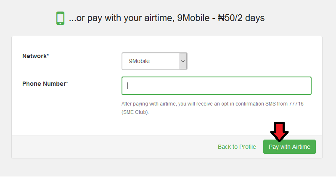Image resolution: width=336 pixels, height=177 pixels.
Task: Click the asterisk beside Phone Number label
Action: (x=67, y=82)
